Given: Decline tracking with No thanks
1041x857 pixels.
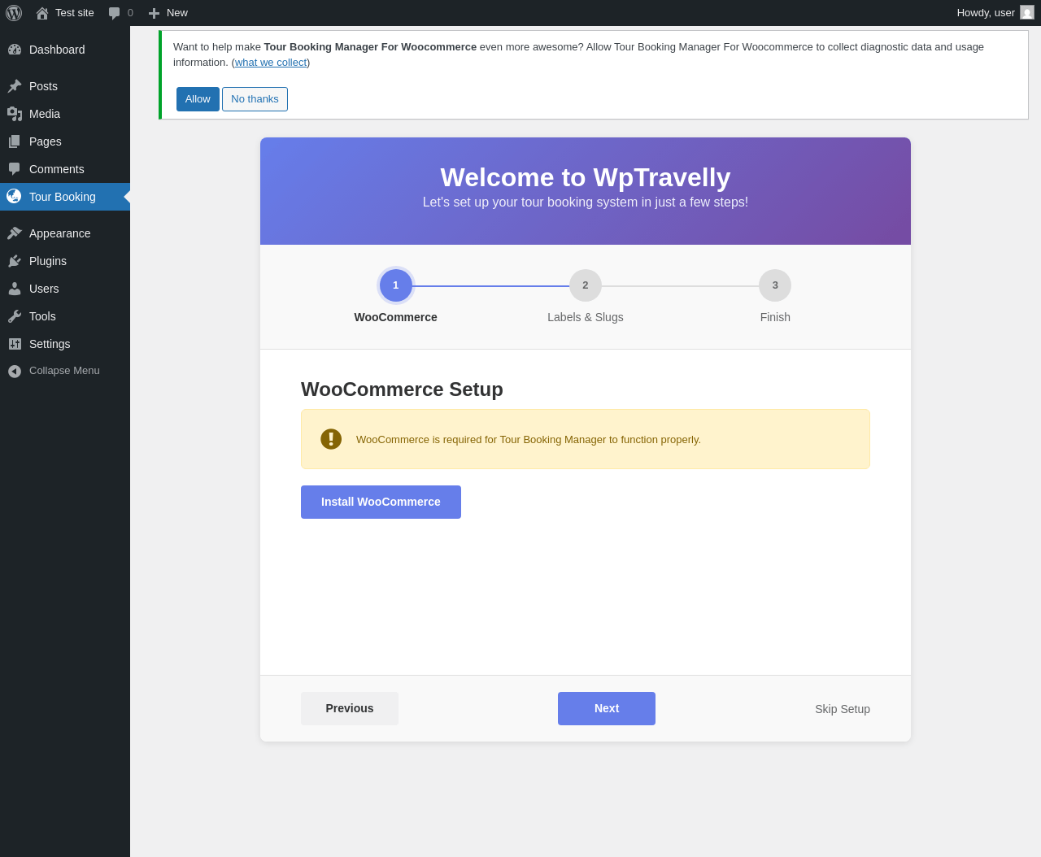Looking at the screenshot, I should (255, 99).
